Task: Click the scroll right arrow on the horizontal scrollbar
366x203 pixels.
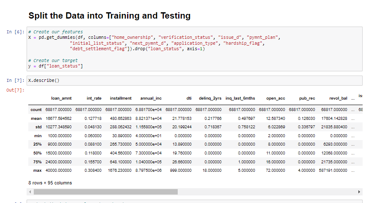Action: coord(359,192)
